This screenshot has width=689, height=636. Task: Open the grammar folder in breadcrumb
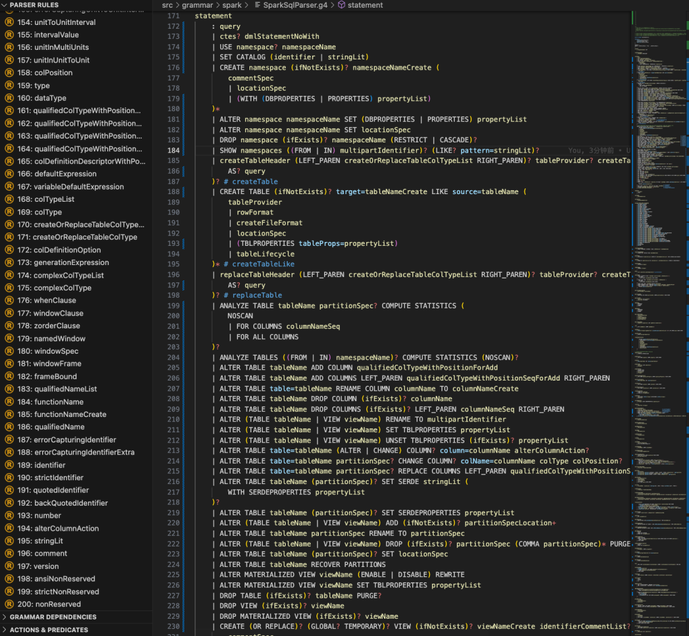pos(196,5)
